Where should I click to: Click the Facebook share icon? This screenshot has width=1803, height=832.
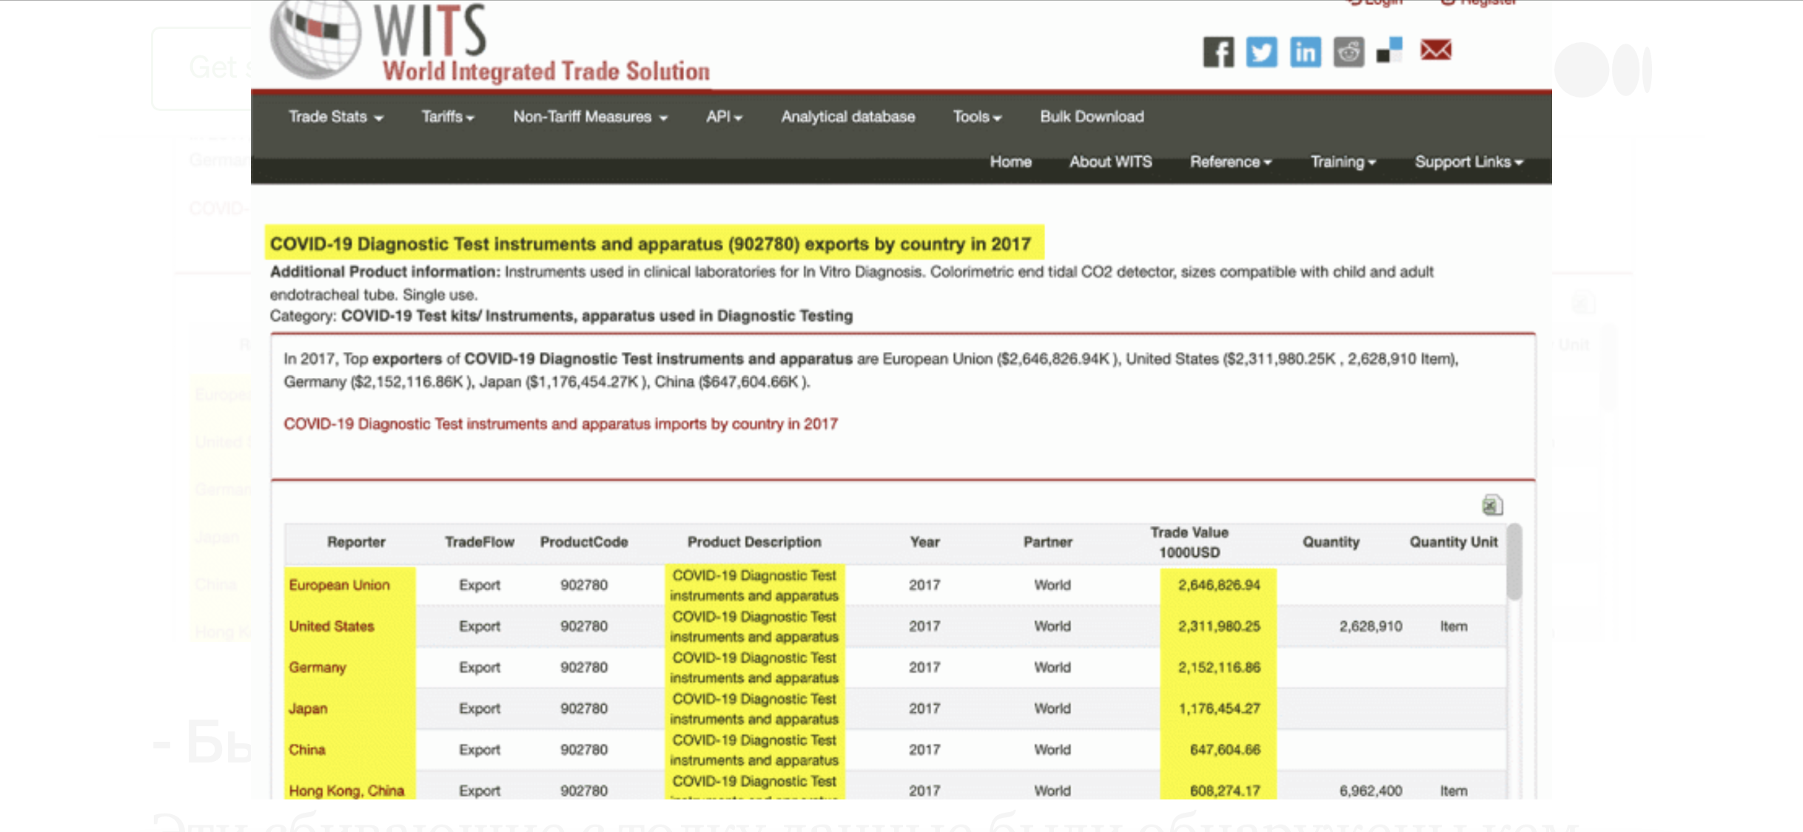tap(1218, 52)
